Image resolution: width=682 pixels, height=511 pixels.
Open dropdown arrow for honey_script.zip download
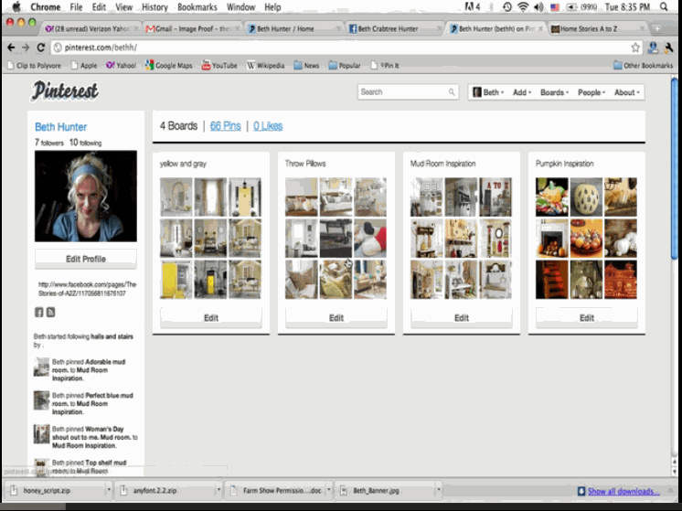[109, 491]
